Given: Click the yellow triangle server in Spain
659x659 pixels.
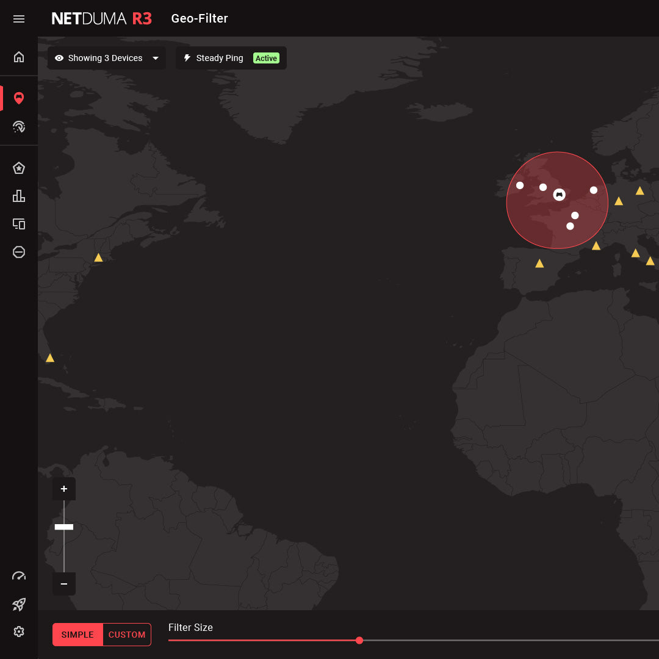Looking at the screenshot, I should 539,264.
